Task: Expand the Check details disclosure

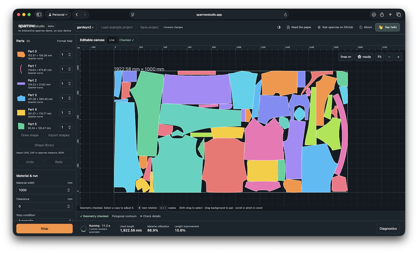Action: (151, 216)
